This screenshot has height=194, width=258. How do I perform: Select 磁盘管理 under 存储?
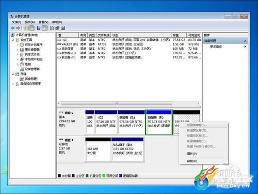click(31, 79)
